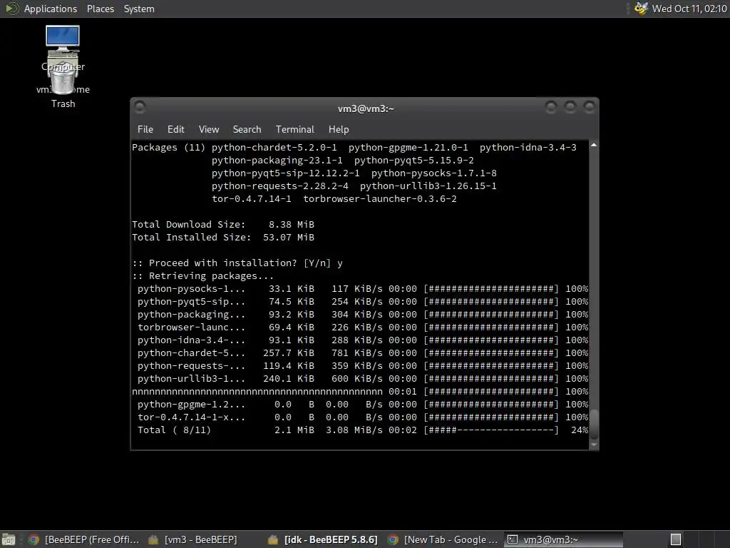Switch to New Tab - Google Chrome taskbar item
The height and width of the screenshot is (548, 730).
coord(443,539)
